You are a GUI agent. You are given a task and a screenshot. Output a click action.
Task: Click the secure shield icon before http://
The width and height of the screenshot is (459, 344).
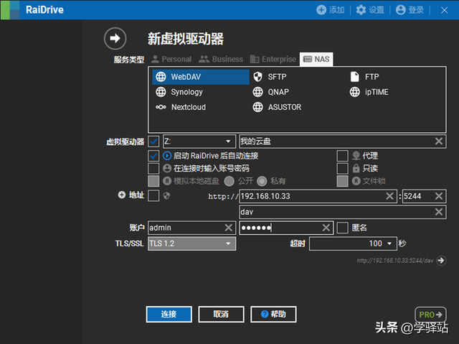(x=166, y=196)
